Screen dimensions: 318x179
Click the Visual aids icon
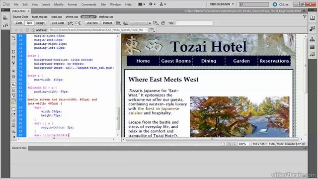[x=156, y=23]
